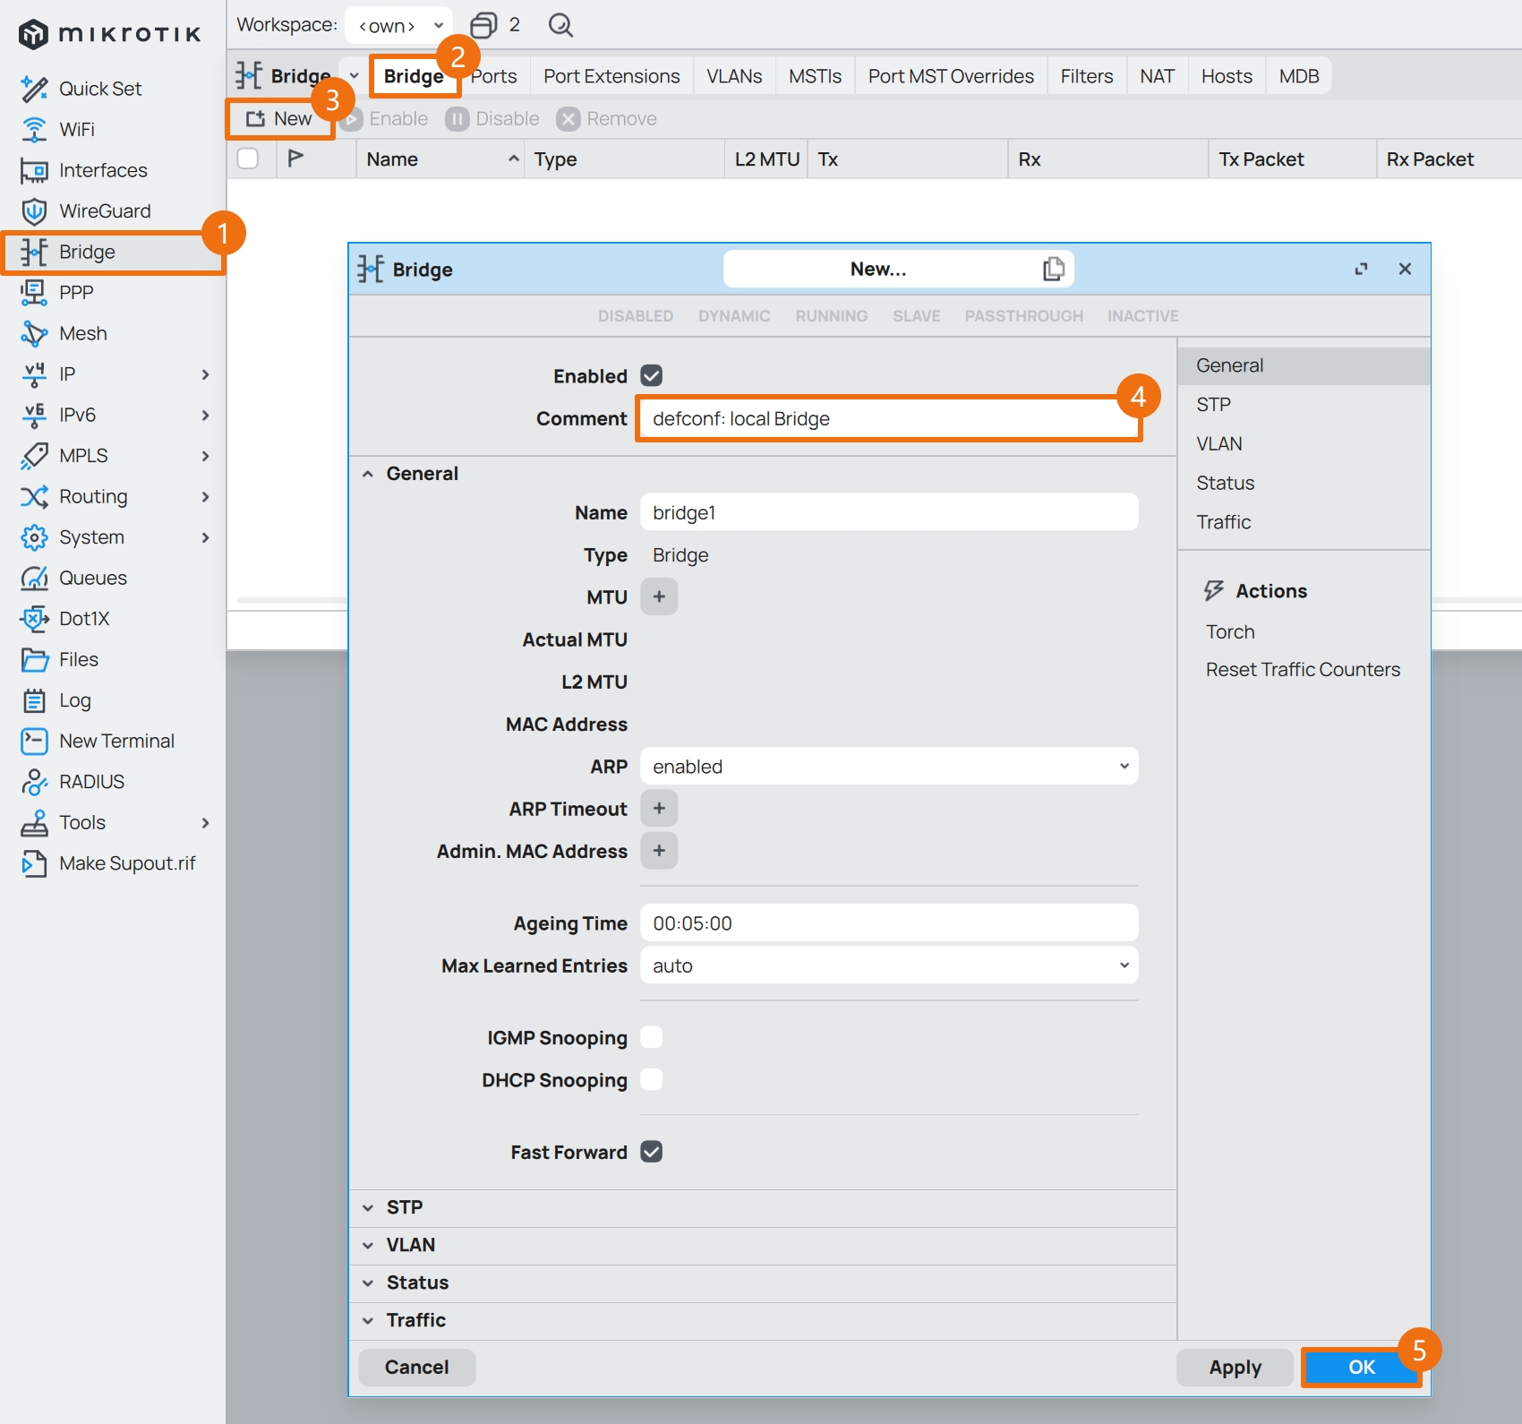Toggle the Fast Forward checkbox

[x=652, y=1152]
